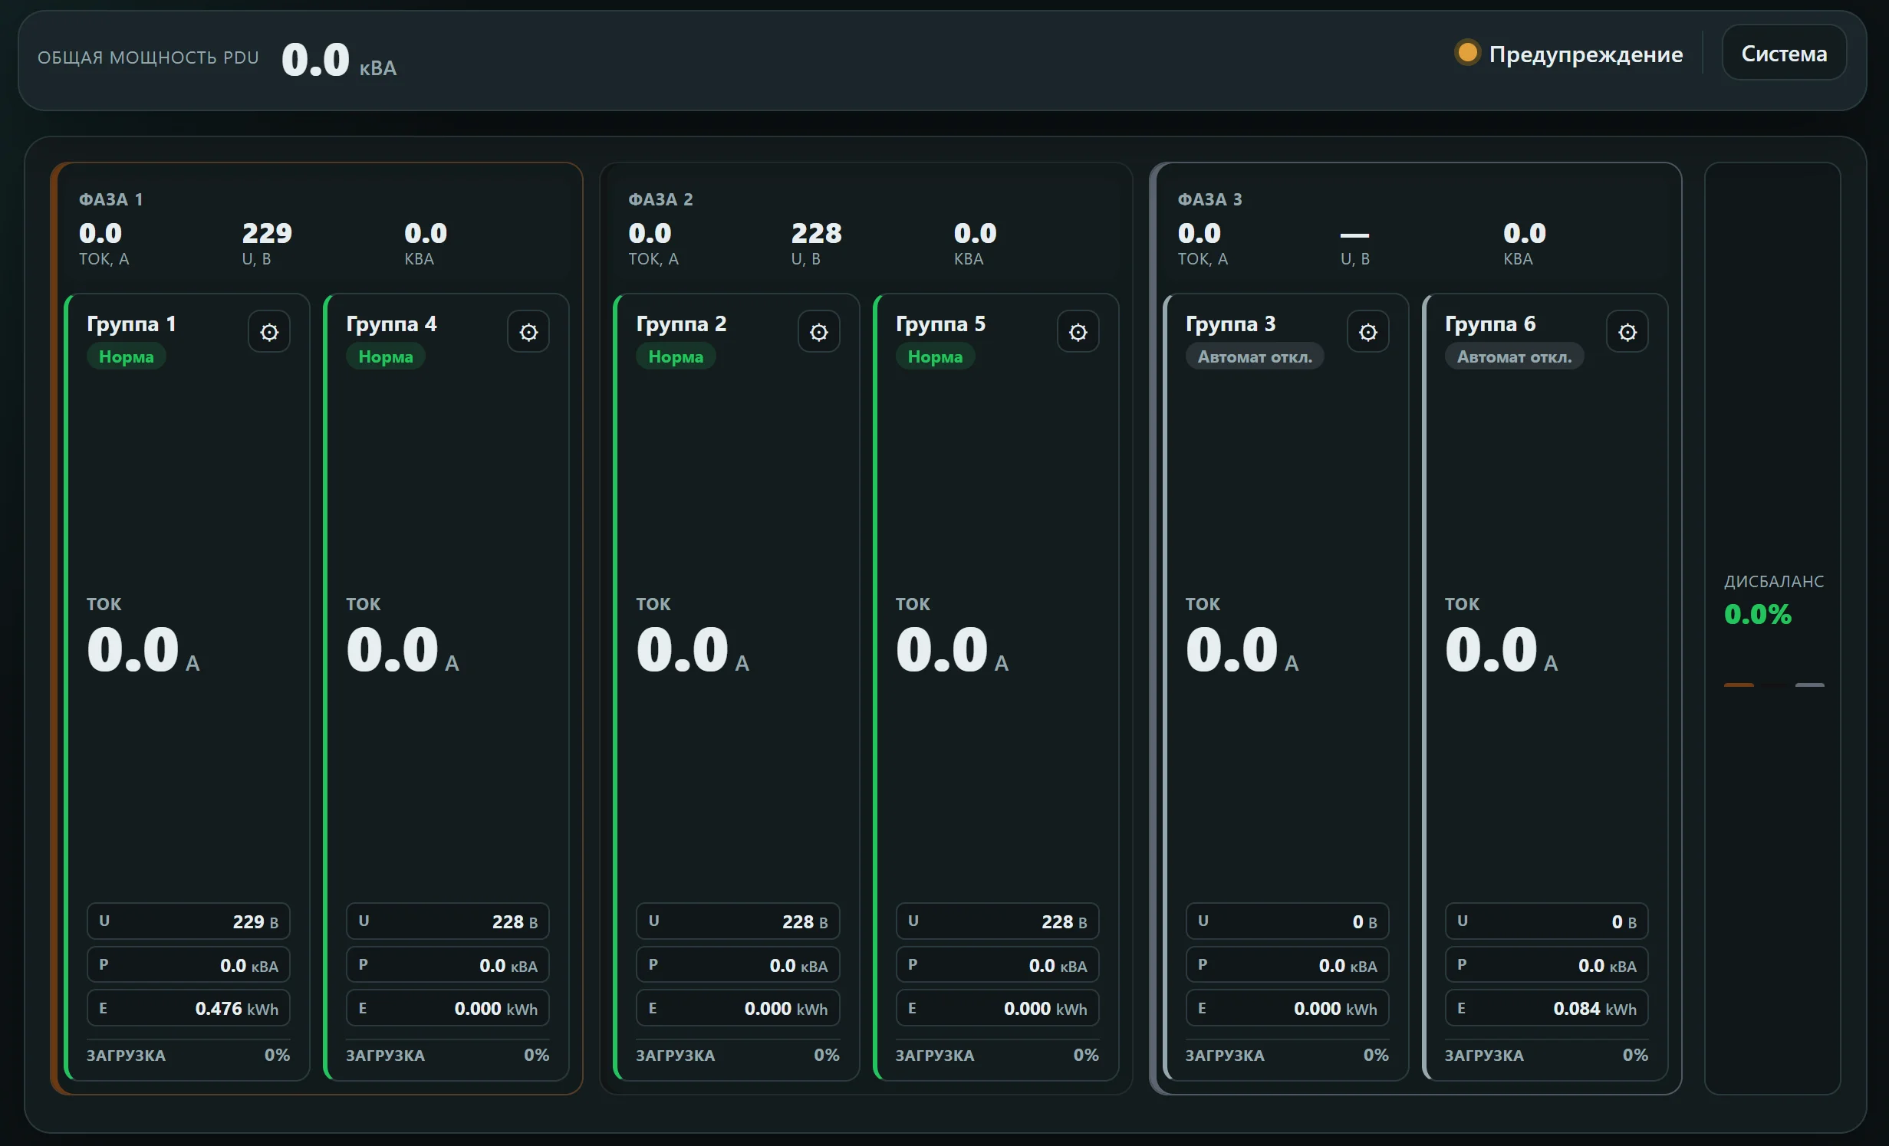Click Автомат откл. badge of Группа 3
The width and height of the screenshot is (1889, 1146).
[x=1255, y=356]
